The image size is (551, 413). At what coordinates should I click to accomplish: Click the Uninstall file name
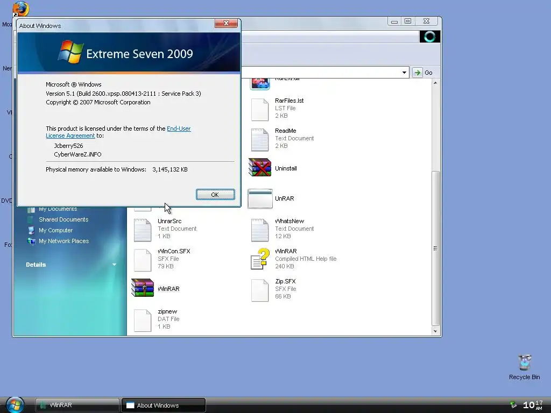coord(286,168)
